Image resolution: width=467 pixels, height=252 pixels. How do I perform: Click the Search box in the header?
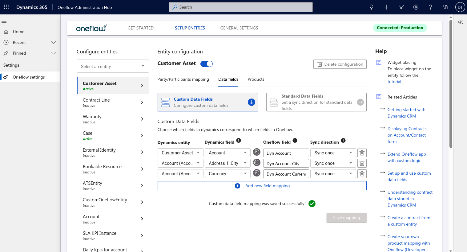point(241,7)
